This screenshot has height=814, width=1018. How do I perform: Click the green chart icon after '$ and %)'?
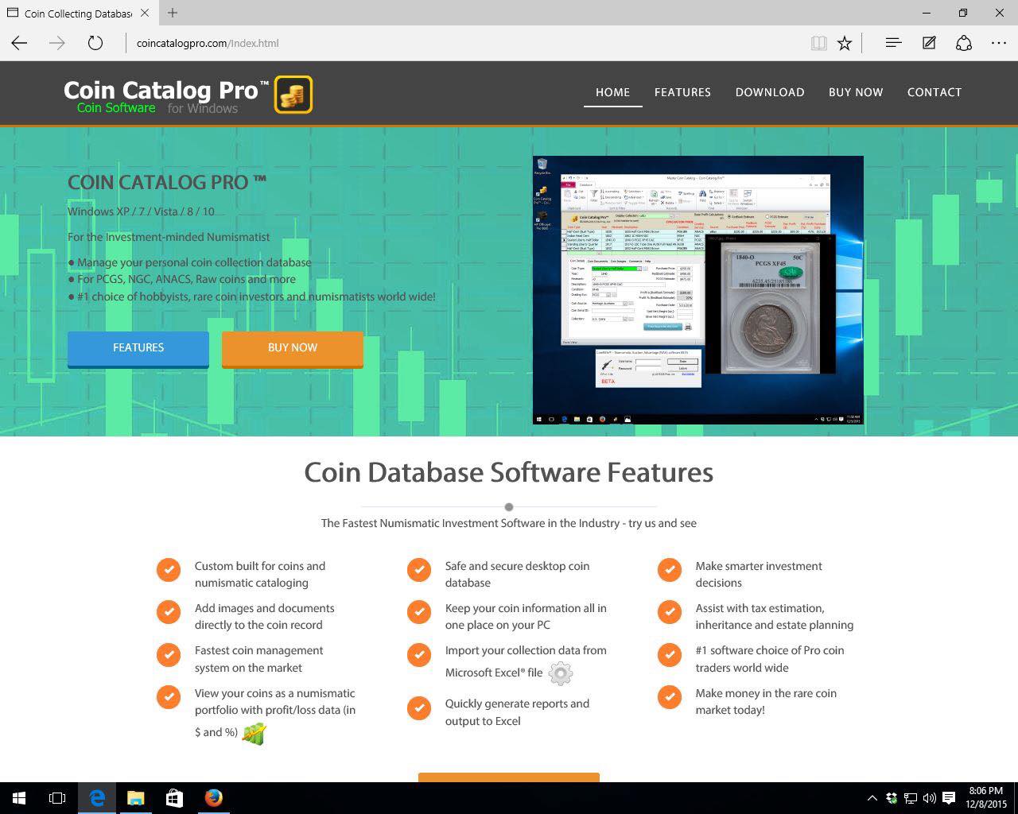[254, 734]
